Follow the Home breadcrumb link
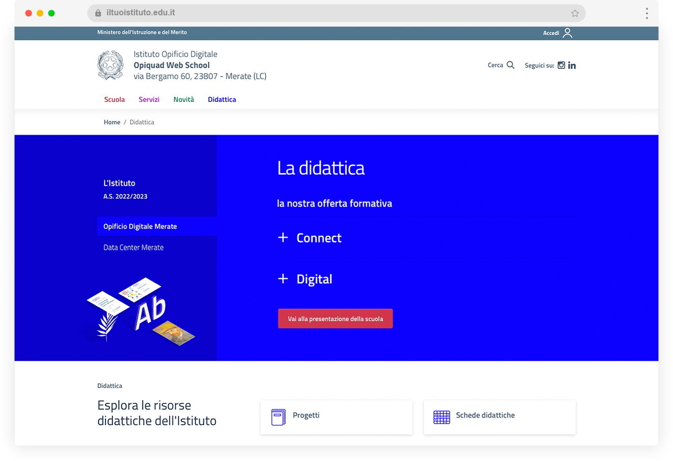 click(112, 122)
